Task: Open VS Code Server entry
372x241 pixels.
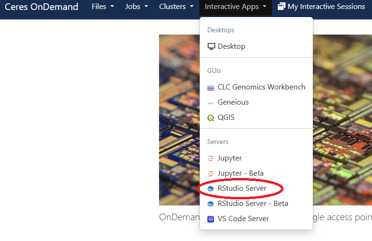Action: click(256, 219)
